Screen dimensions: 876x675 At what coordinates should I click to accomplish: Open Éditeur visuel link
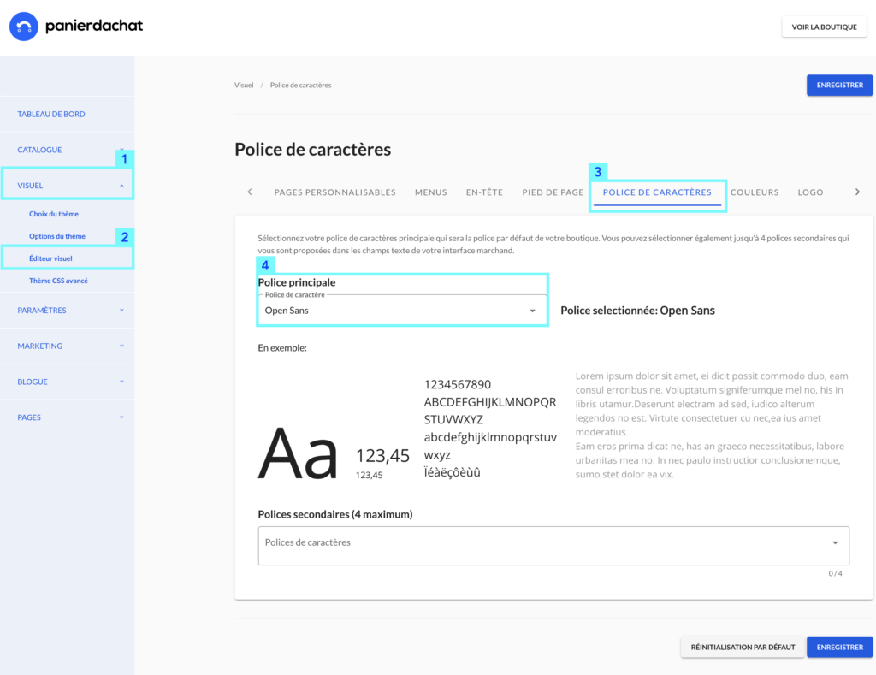coord(50,258)
